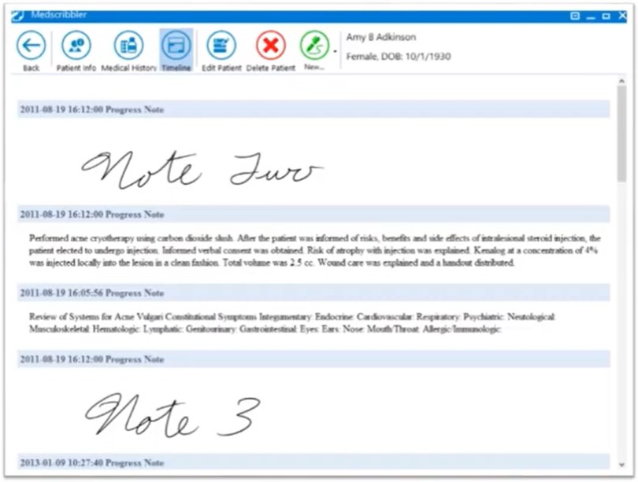Click the title bar button left of minimize

575,16
